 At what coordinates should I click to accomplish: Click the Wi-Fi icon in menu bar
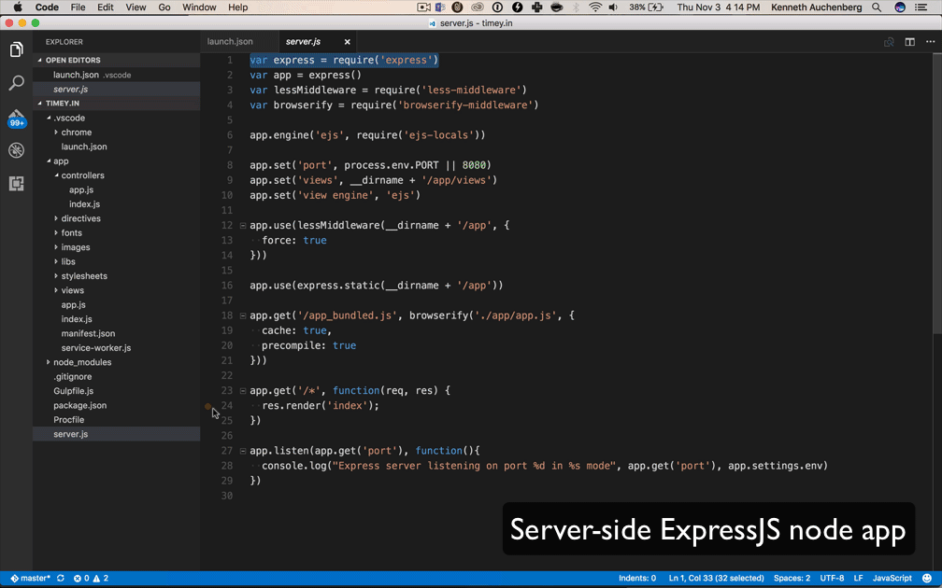click(x=594, y=7)
